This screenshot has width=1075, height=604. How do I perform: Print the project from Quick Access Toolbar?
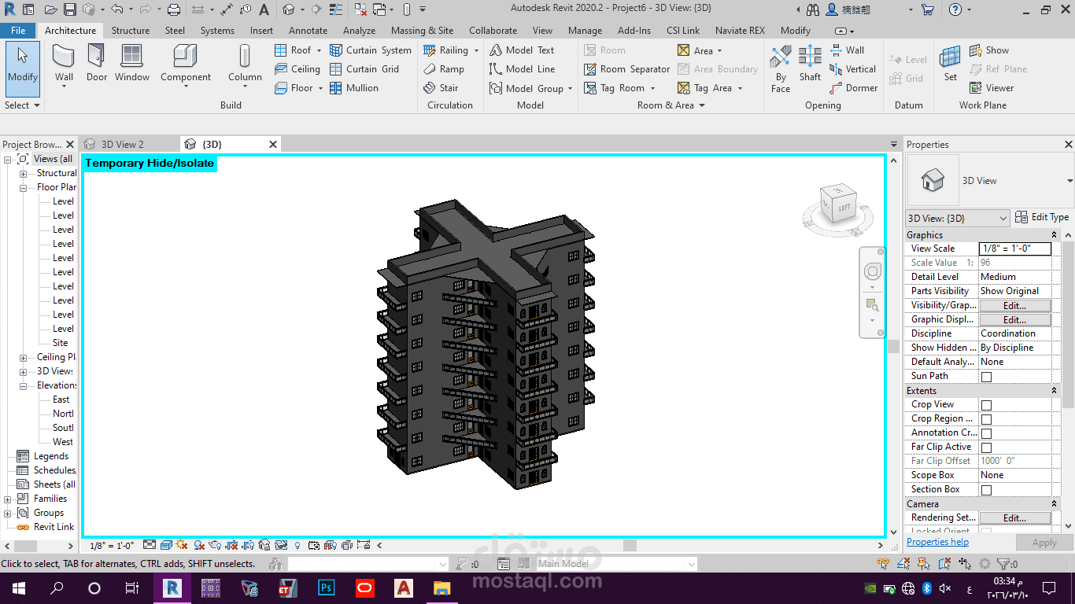click(174, 10)
